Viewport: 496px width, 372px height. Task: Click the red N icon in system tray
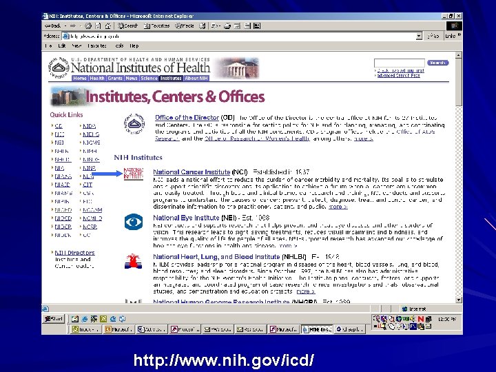coord(420,319)
